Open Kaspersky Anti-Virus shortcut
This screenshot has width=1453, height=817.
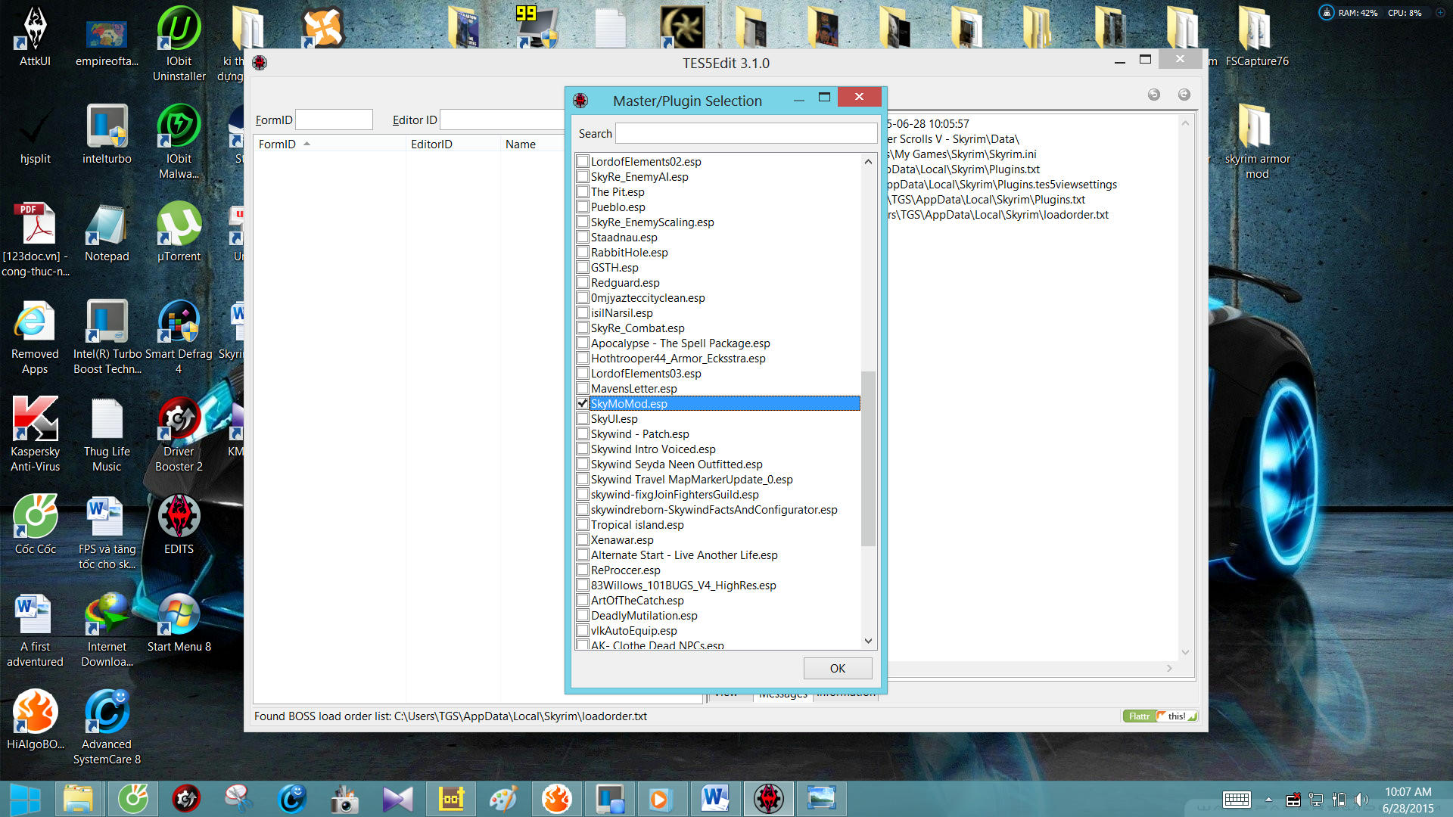coord(35,434)
